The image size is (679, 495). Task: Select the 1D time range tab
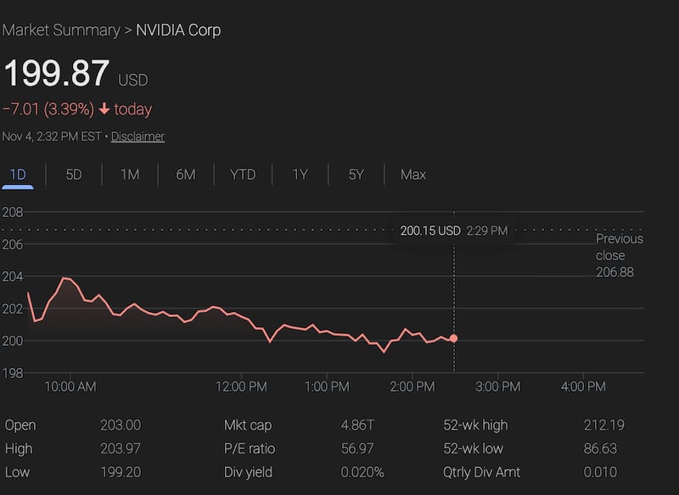(19, 174)
